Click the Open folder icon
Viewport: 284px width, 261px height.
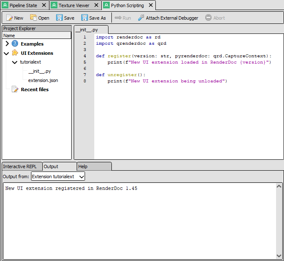[x=34, y=18]
